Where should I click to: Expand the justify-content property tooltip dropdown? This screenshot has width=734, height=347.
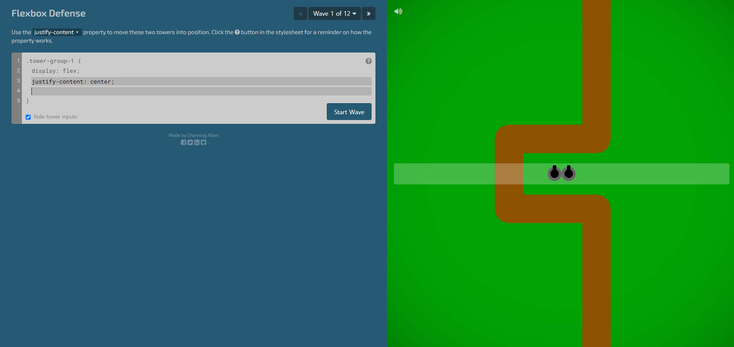(57, 32)
